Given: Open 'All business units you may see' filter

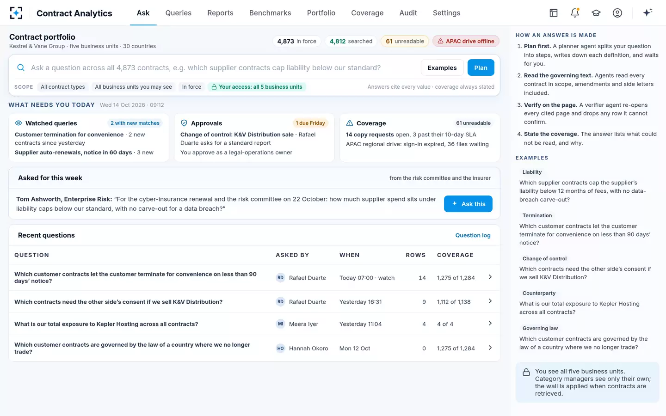Looking at the screenshot, I should (x=133, y=87).
